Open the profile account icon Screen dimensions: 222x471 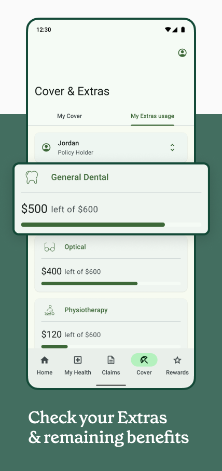(x=182, y=53)
